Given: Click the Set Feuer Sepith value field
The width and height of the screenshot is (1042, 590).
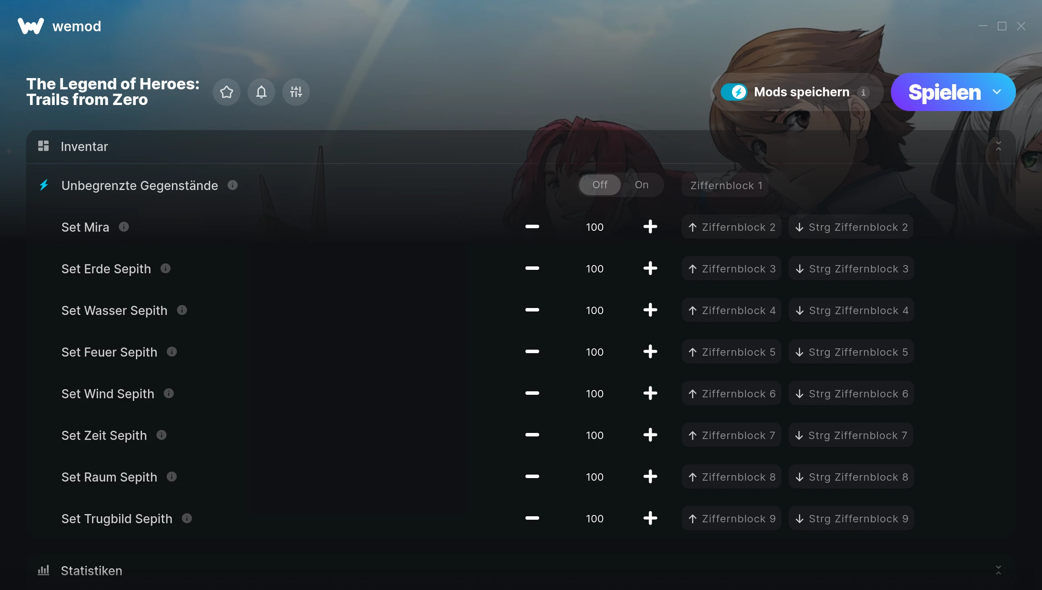Looking at the screenshot, I should (x=594, y=352).
